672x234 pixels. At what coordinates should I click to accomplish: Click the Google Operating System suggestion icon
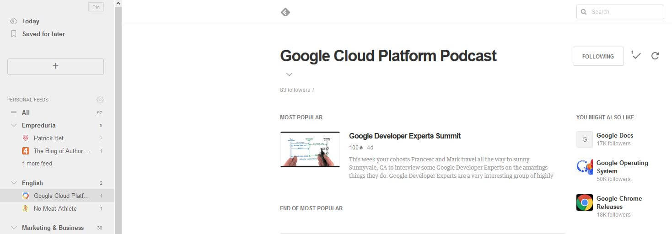click(585, 167)
